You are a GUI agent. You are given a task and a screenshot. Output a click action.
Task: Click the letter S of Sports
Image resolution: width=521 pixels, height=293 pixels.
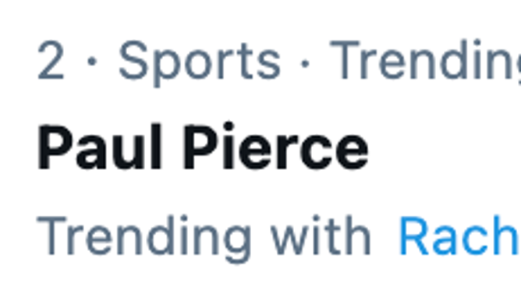[133, 60]
